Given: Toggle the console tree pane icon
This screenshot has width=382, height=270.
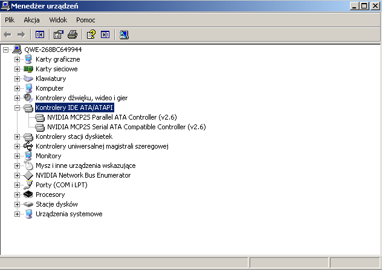Looking at the screenshot, I should (x=40, y=34).
